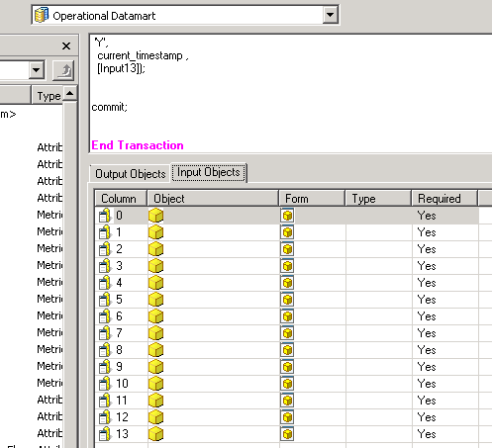The height and width of the screenshot is (448, 492).
Task: Click the column icon for row 7
Action: click(x=105, y=333)
